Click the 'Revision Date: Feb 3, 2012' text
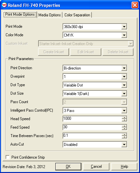 pos(24,166)
